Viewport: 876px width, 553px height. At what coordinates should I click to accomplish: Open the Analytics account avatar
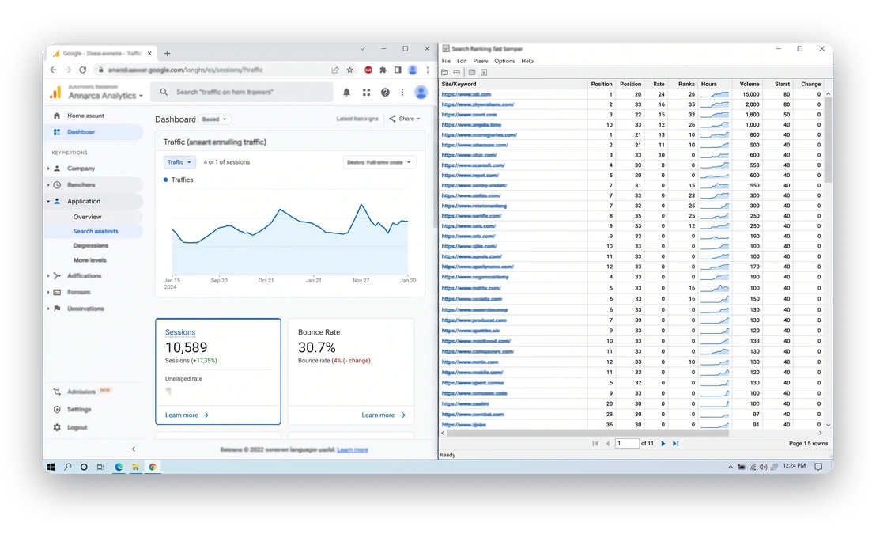point(421,93)
